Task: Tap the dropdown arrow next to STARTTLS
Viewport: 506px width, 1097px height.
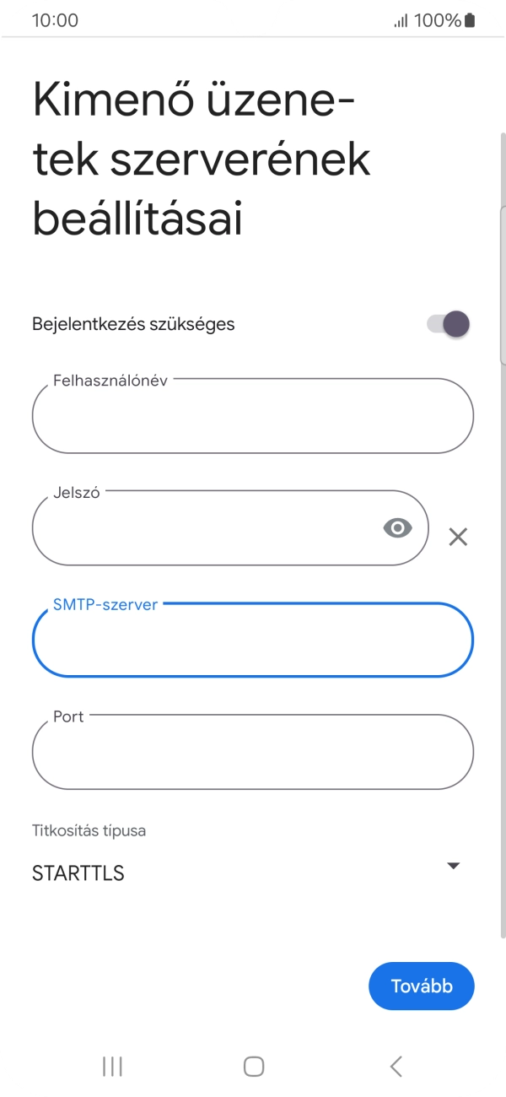Action: 454,865
